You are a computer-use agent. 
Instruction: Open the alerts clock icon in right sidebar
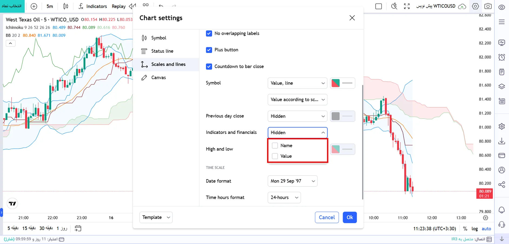(502, 57)
